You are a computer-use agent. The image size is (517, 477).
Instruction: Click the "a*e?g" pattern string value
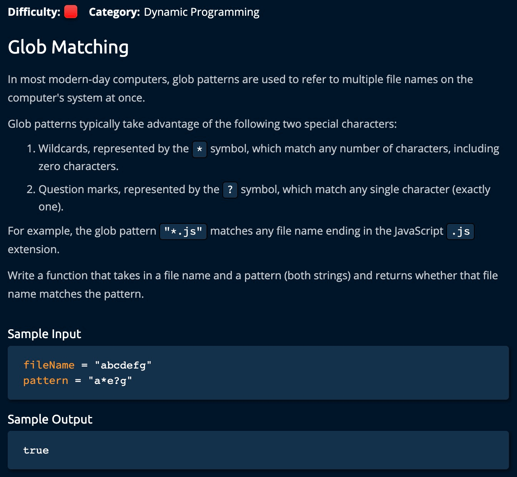tap(110, 380)
